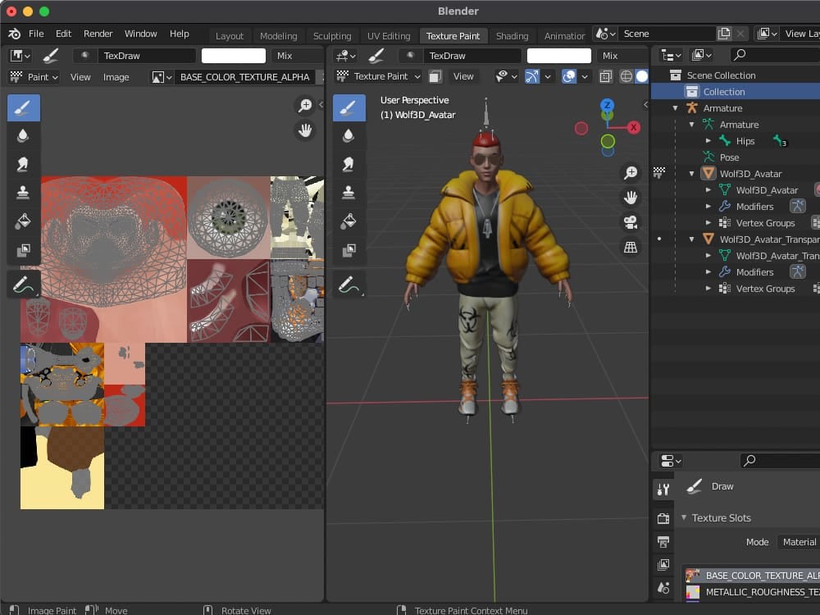The width and height of the screenshot is (820, 615).
Task: Open the Edit menu
Action: [x=63, y=34]
